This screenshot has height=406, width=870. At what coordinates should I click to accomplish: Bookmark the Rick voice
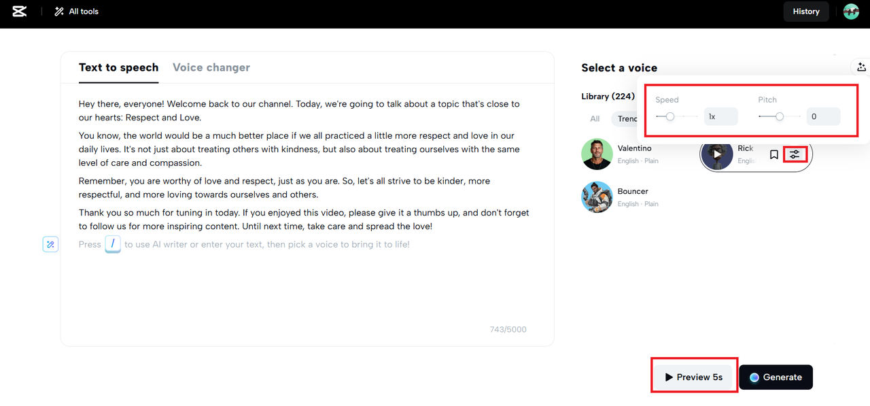(773, 155)
